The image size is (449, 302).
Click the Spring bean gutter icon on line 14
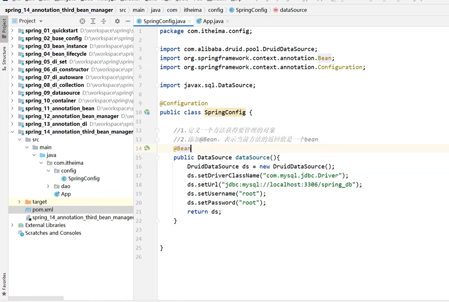(x=147, y=148)
